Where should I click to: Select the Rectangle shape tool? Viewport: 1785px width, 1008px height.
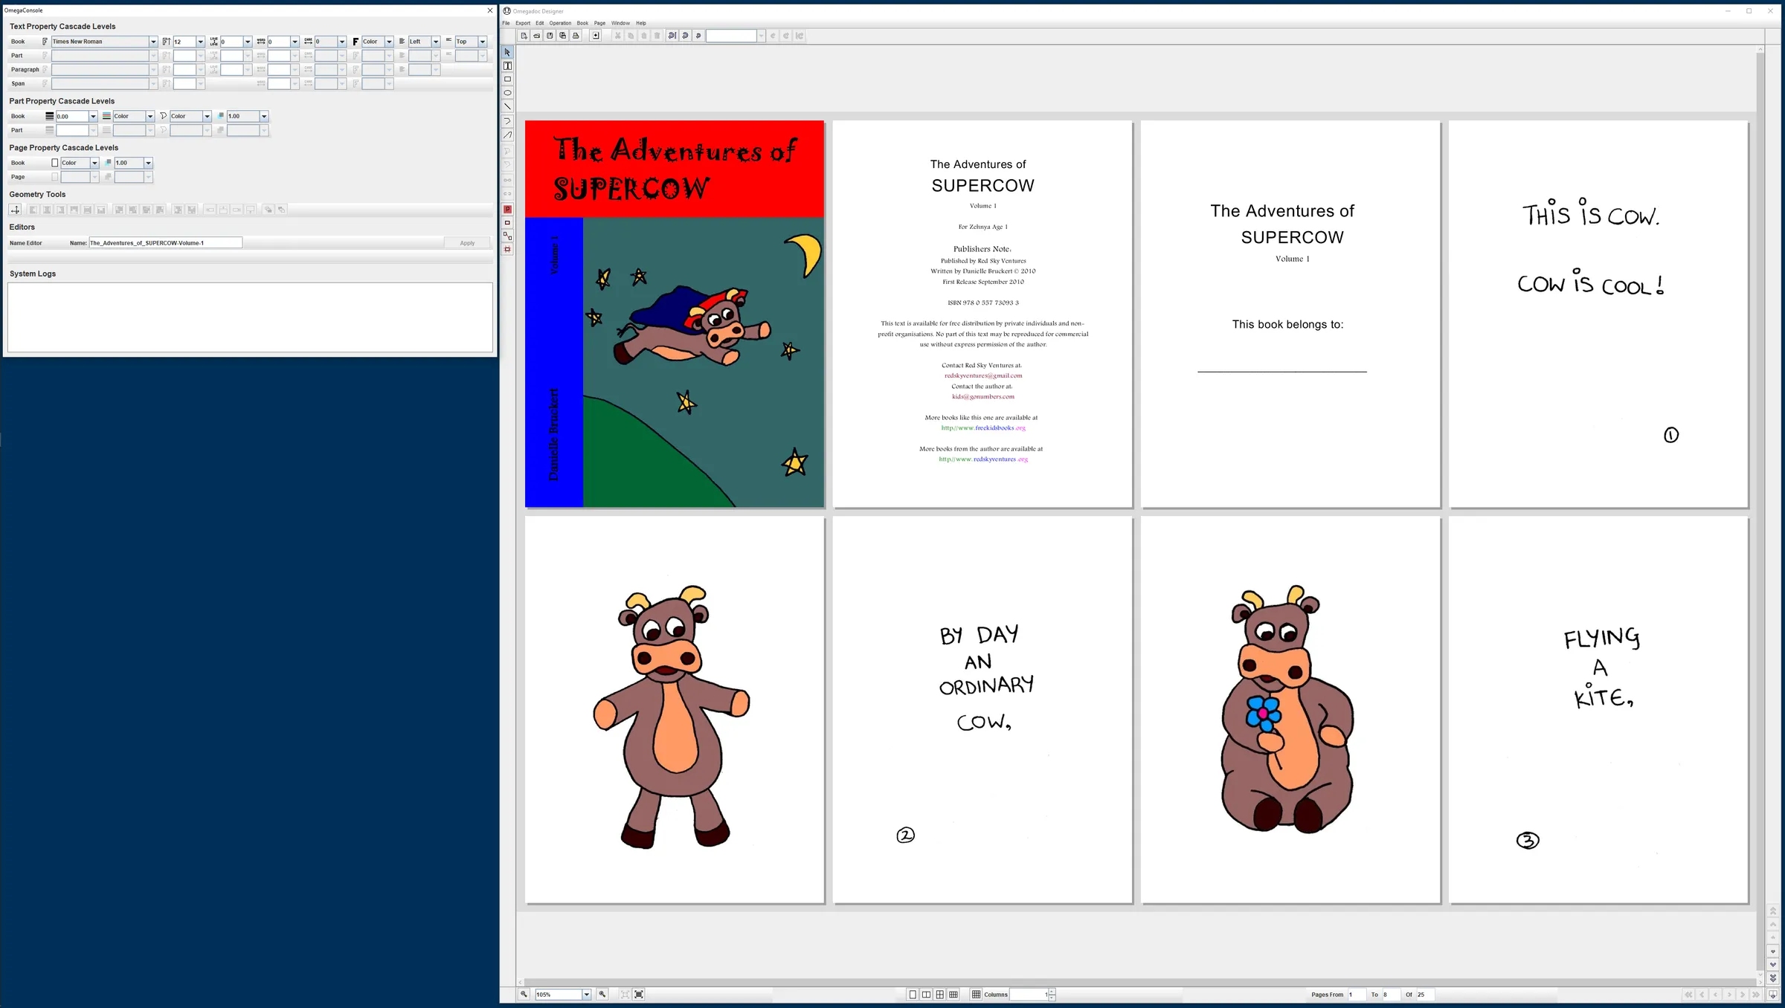507,80
